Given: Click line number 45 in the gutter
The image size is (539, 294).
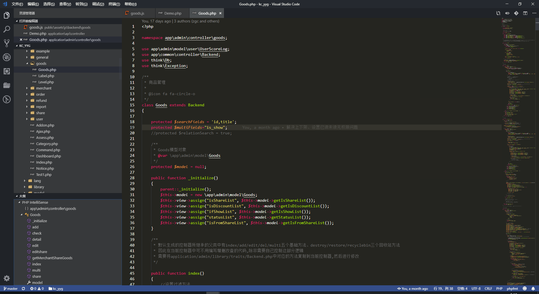Looking at the screenshot, I should point(132,273).
